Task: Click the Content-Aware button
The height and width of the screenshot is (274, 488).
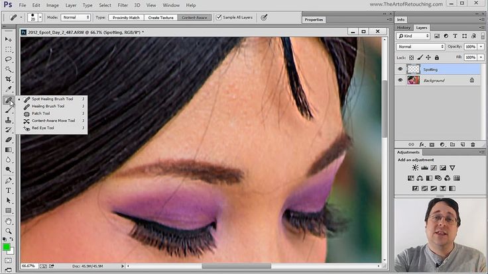Action: coord(194,17)
